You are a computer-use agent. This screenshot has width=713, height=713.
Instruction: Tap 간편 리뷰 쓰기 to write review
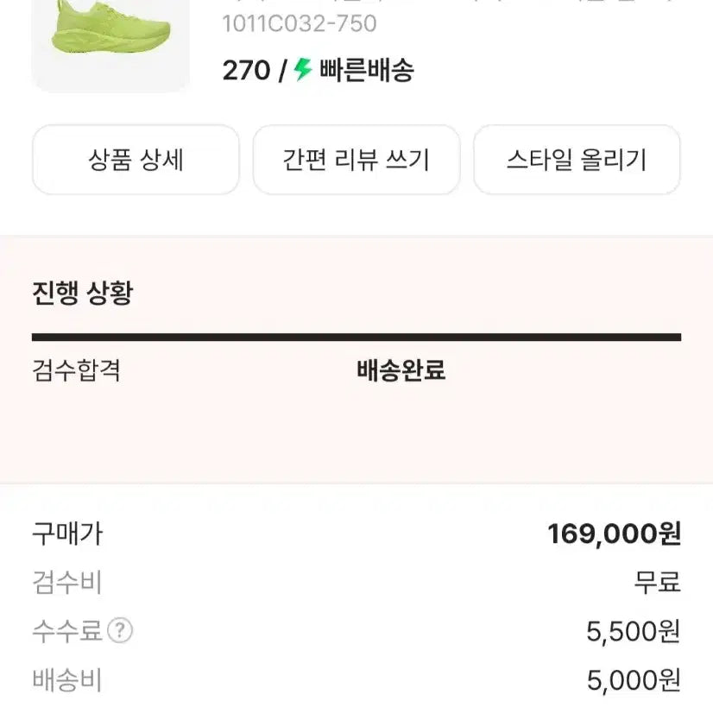pyautogui.click(x=356, y=161)
